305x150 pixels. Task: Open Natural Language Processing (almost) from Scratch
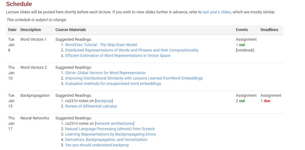coord(110,129)
